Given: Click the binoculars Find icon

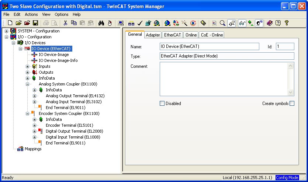Looking at the screenshot, I should pos(101,23).
